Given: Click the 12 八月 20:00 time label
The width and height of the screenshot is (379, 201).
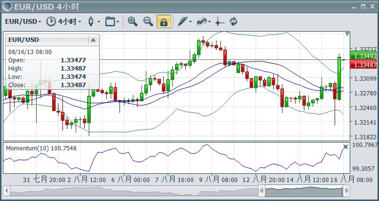Looking at the screenshot, I should click(264, 180).
